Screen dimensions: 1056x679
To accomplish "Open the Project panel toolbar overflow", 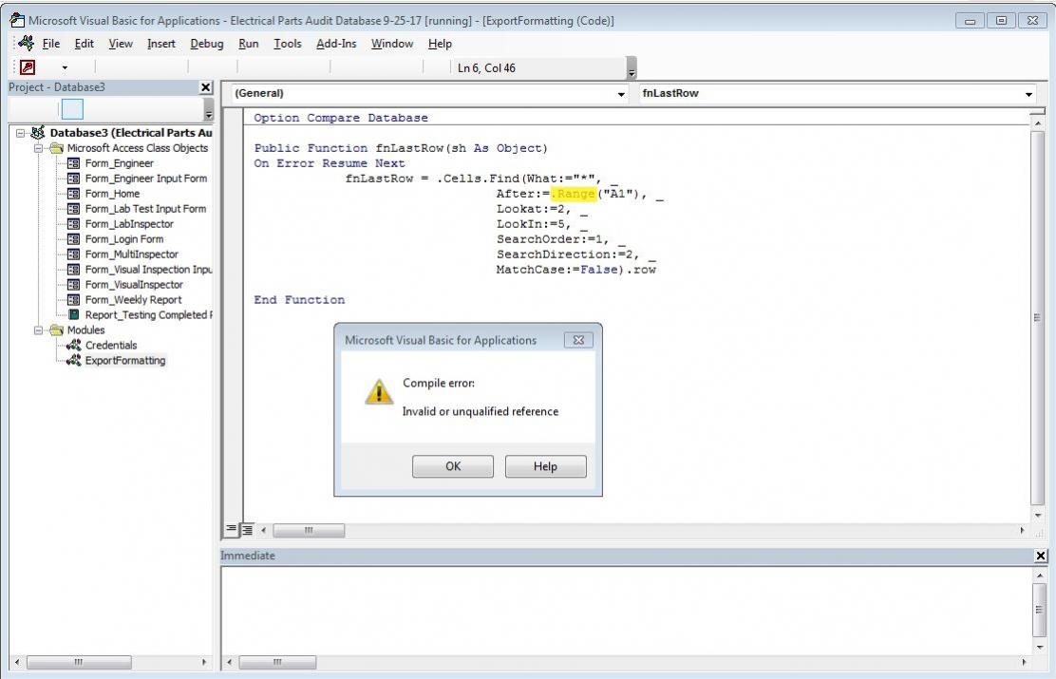I will (208, 109).
